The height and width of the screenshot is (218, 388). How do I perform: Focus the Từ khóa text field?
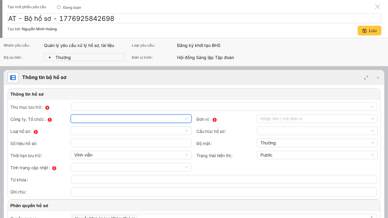[x=224, y=179]
